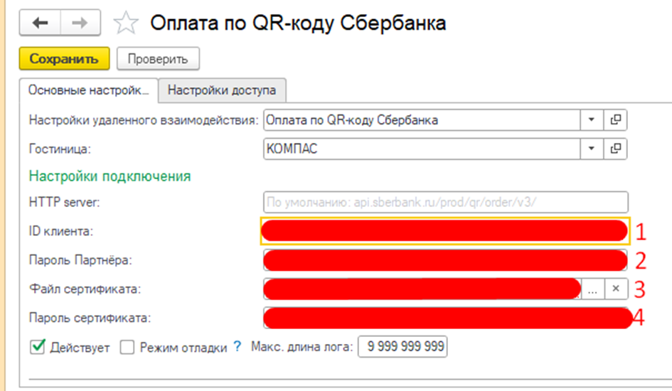Show help for Режим отладки question mark
This screenshot has width=672, height=391.
click(238, 346)
